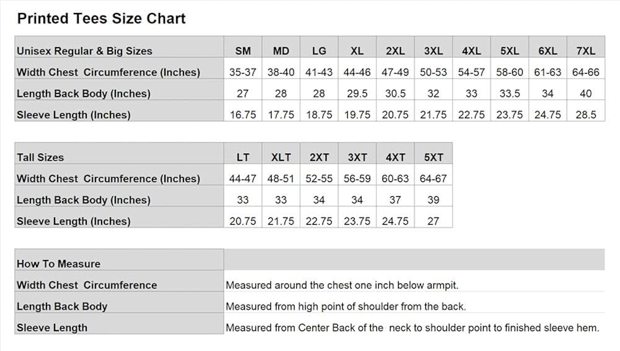Click the How To Measure heading cell
620x351 pixels.
click(x=58, y=264)
